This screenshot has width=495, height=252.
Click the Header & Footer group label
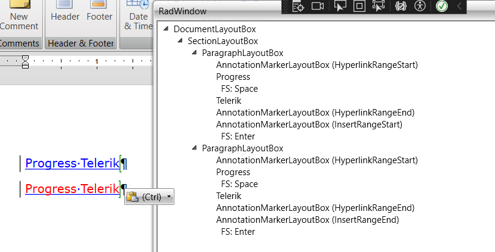pyautogui.click(x=81, y=43)
